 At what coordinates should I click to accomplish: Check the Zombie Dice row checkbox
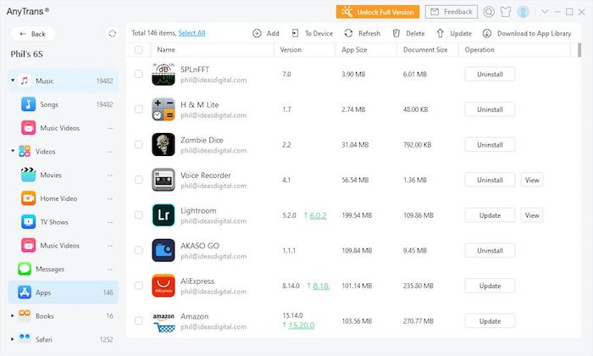pyautogui.click(x=139, y=144)
